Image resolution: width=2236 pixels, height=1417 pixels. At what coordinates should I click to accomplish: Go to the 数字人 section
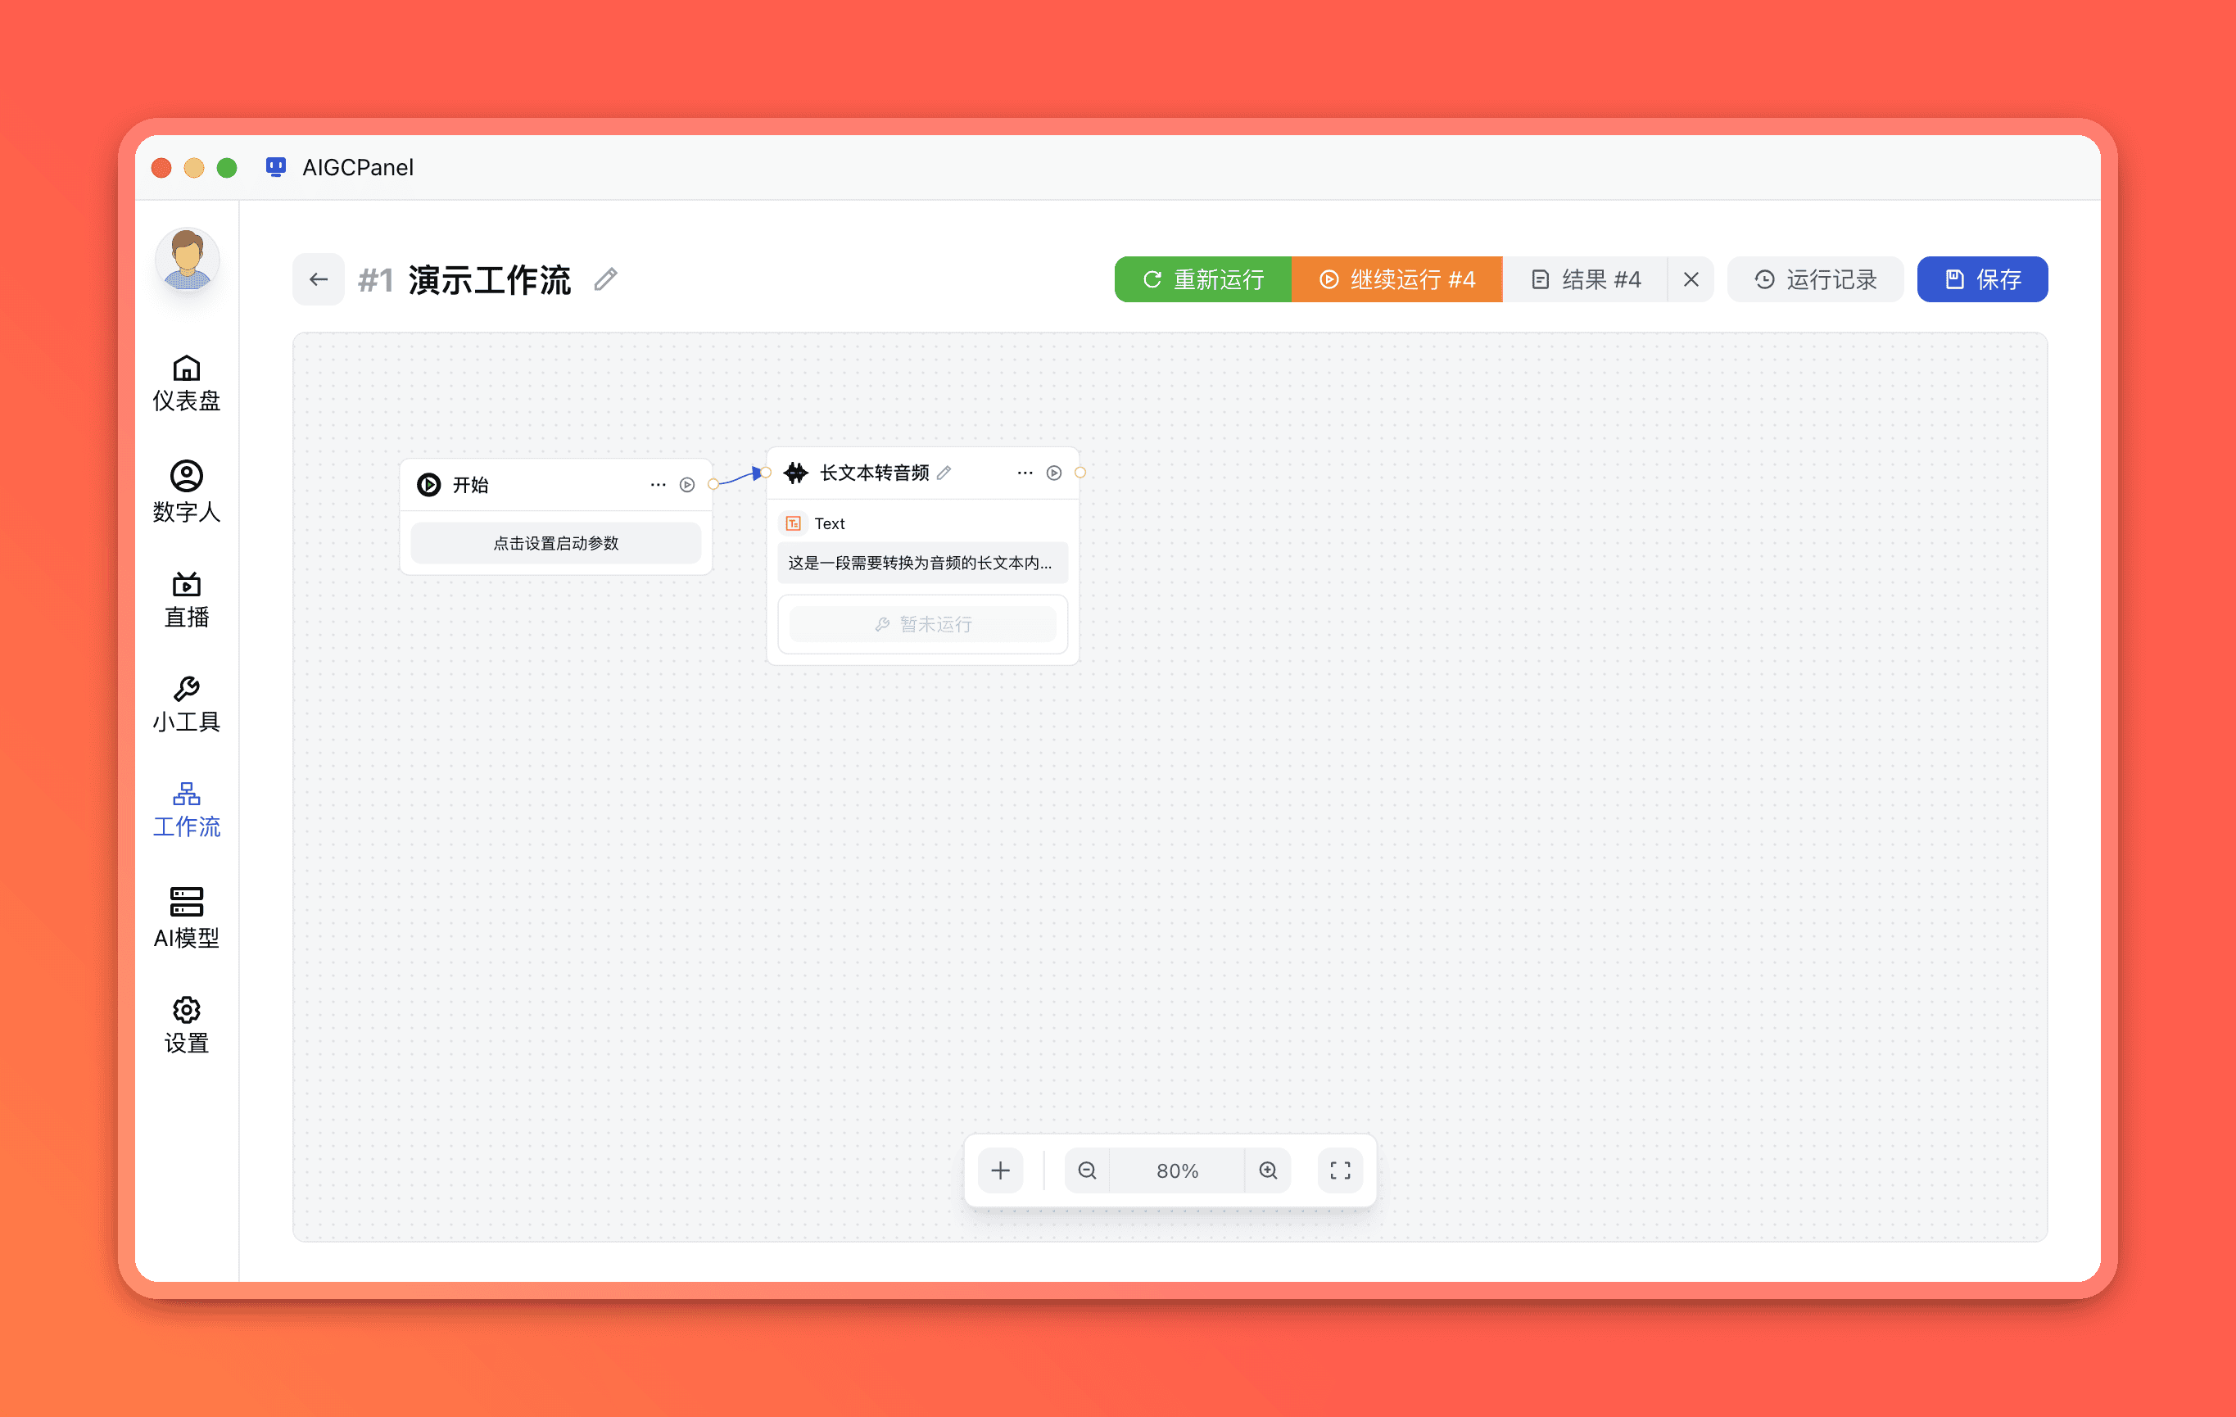[187, 492]
